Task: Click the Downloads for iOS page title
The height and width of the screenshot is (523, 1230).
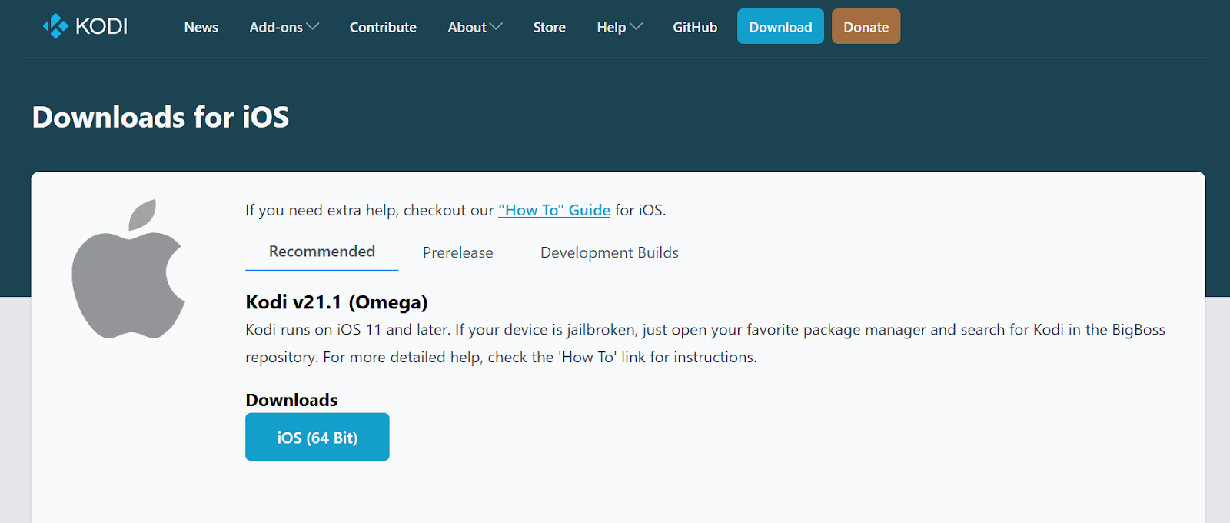Action: point(161,117)
